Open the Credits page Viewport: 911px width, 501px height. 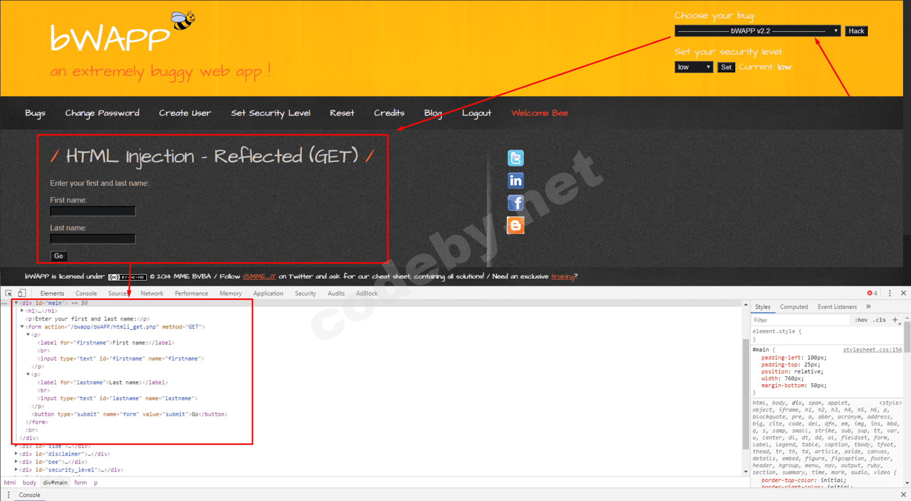pyautogui.click(x=389, y=113)
